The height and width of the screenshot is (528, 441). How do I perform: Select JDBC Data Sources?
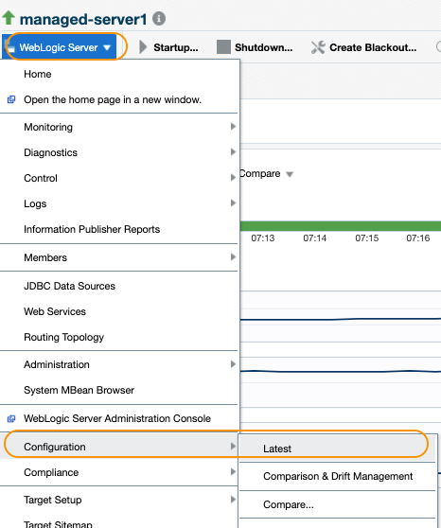coord(119,286)
